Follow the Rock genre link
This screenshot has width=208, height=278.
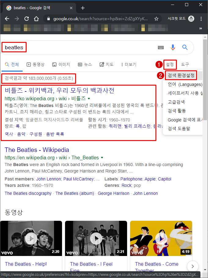[x=126, y=185]
